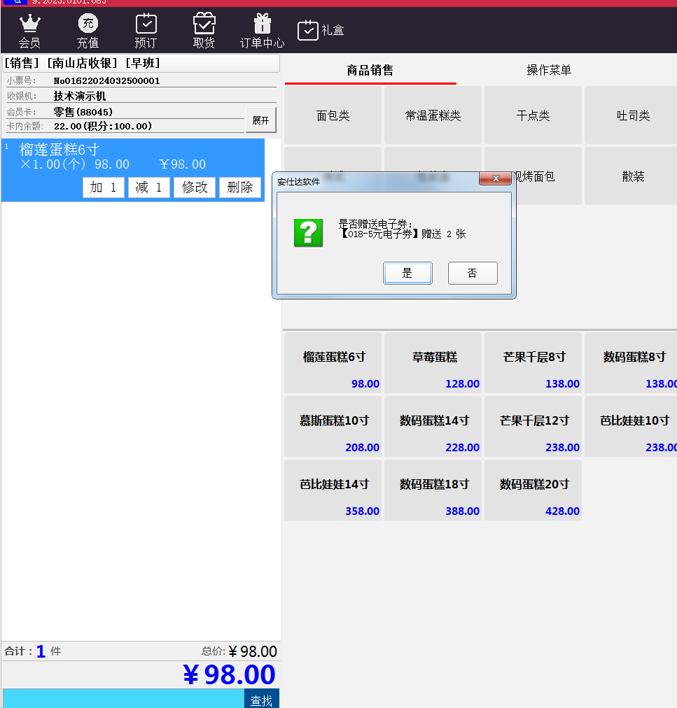Click the 总价 ¥98.00 subtotal
Image resolution: width=677 pixels, height=708 pixels.
pos(239,651)
